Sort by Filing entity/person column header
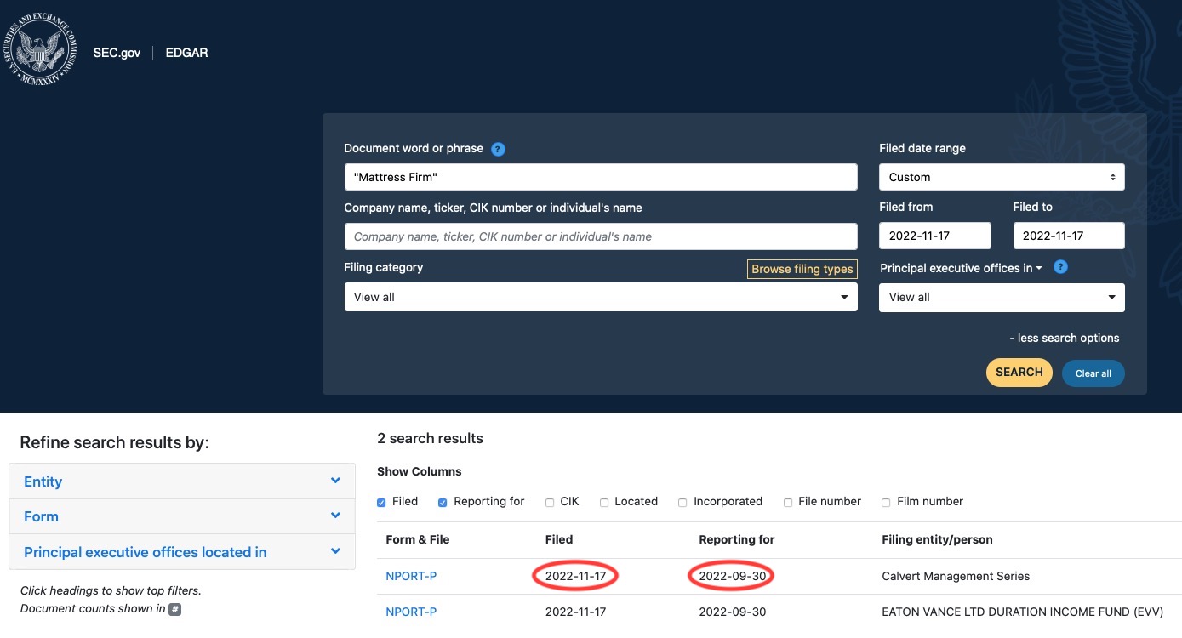Image resolution: width=1182 pixels, height=638 pixels. [x=938, y=539]
